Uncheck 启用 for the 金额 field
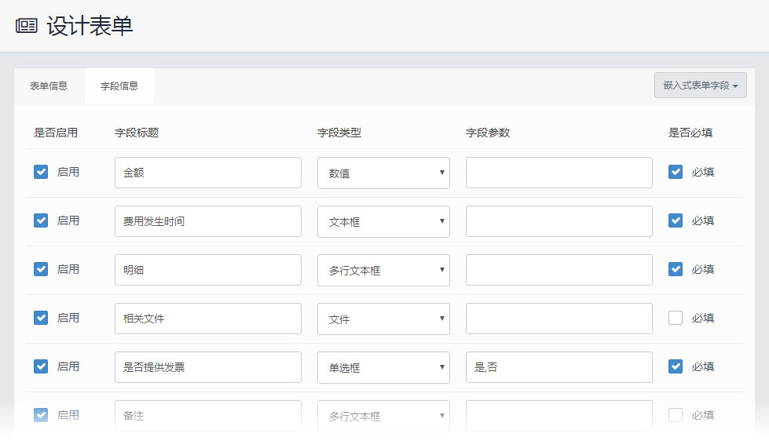Viewport: 769px width, 448px height. click(x=41, y=172)
